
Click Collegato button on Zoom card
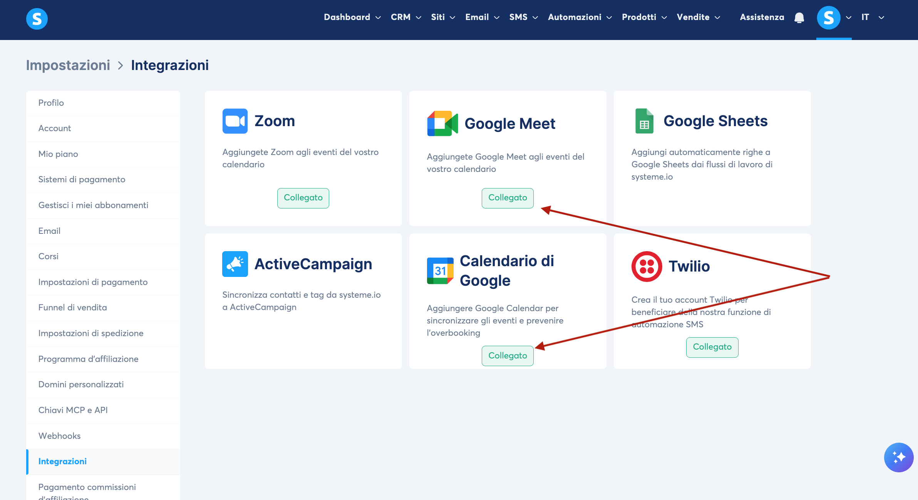click(303, 198)
